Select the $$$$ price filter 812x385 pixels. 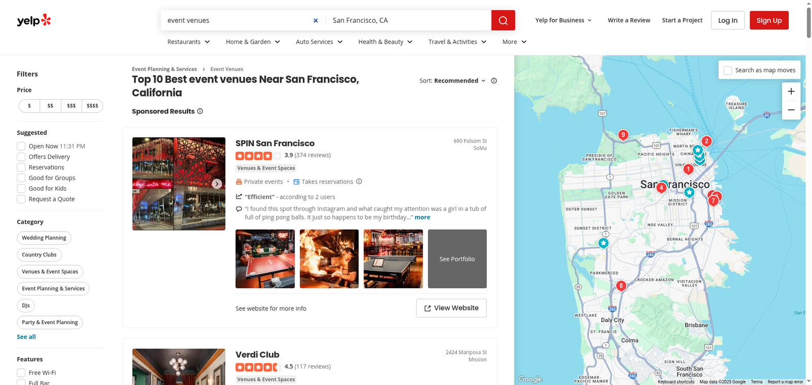[x=92, y=106]
